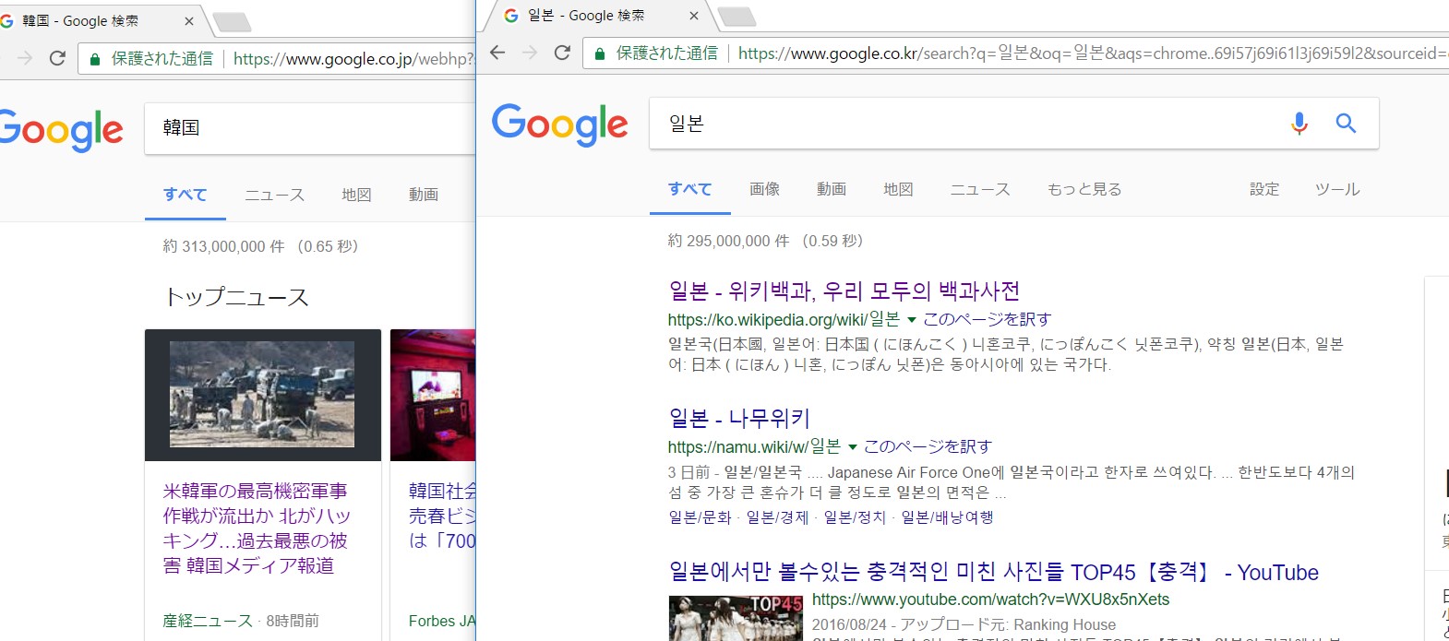The image size is (1449, 641).
Task: Open the 일본/경제 sitelink
Action: tap(777, 517)
